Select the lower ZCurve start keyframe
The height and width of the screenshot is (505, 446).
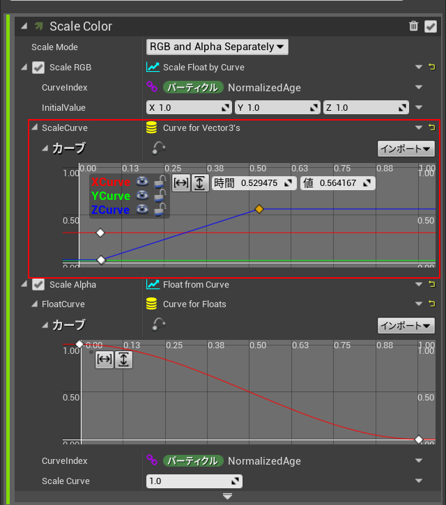(x=101, y=260)
